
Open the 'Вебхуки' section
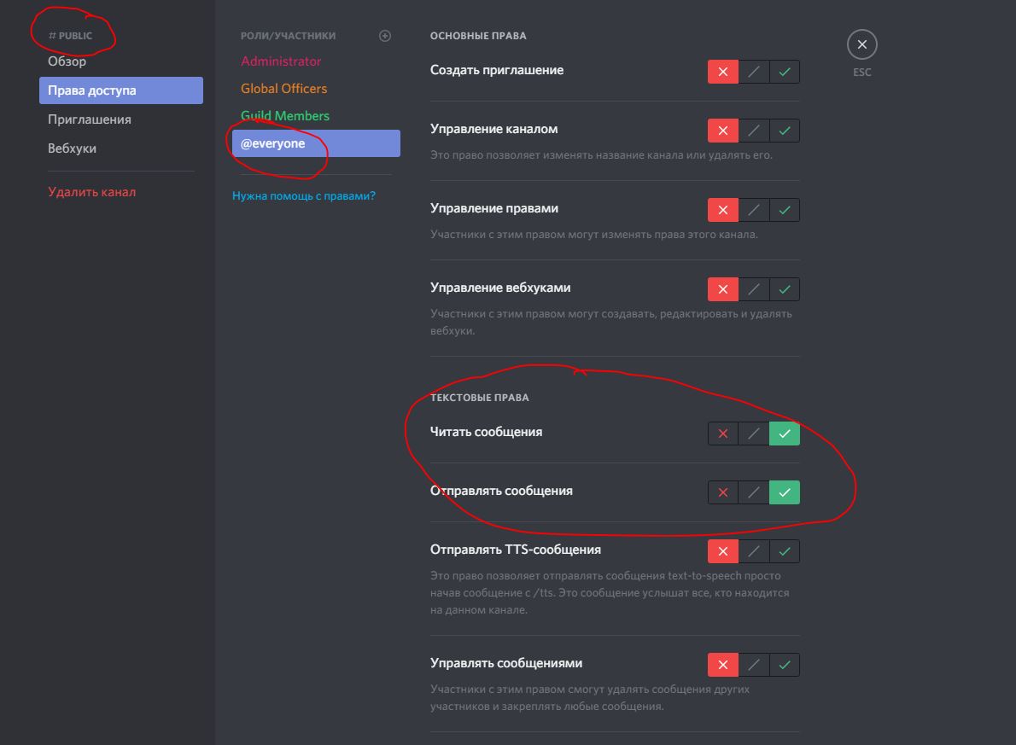click(73, 148)
